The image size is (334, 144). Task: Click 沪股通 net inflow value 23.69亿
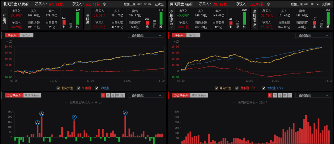tap(16, 27)
